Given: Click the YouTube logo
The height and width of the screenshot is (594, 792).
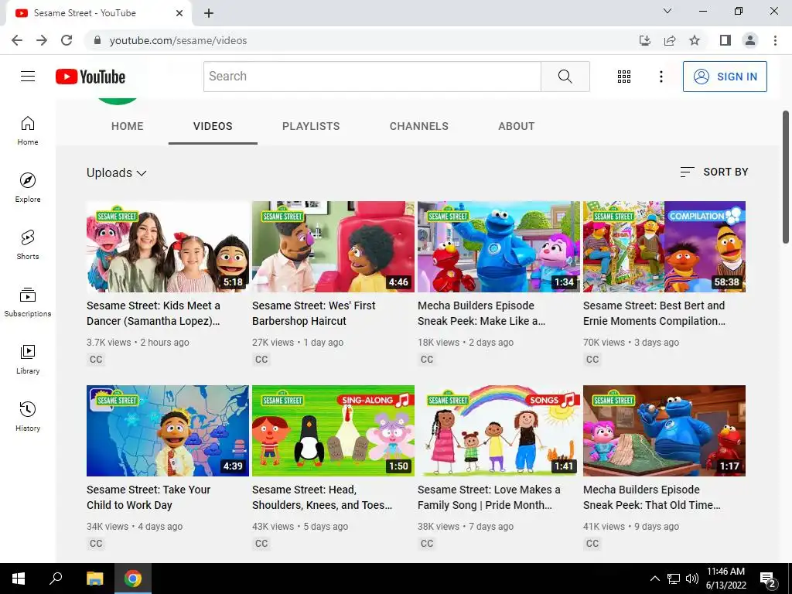Looking at the screenshot, I should pyautogui.click(x=90, y=77).
